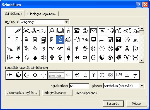Image resolution: width=150 pixels, height=110 pixels.
Task: Pick recently used pound sign
Action: [x=85, y=75]
